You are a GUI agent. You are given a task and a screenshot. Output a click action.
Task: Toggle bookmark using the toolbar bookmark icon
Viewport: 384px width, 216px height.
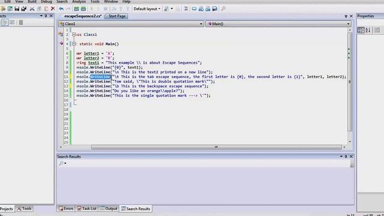194,9
